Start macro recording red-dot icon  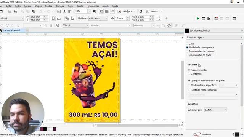click(x=216, y=19)
